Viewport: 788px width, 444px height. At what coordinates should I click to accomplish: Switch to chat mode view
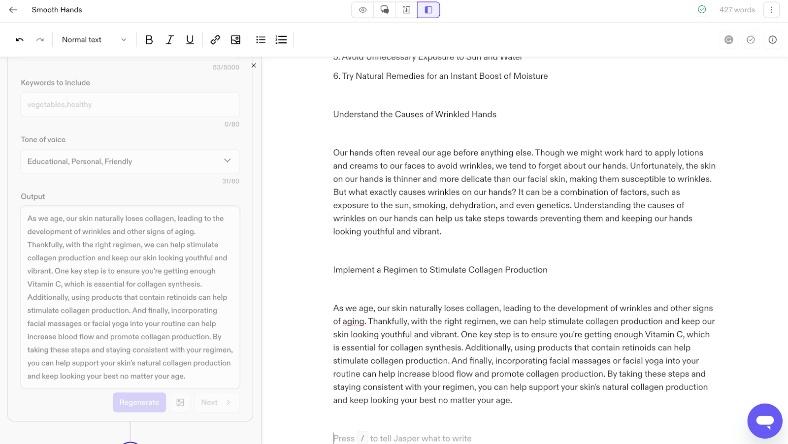coord(385,10)
